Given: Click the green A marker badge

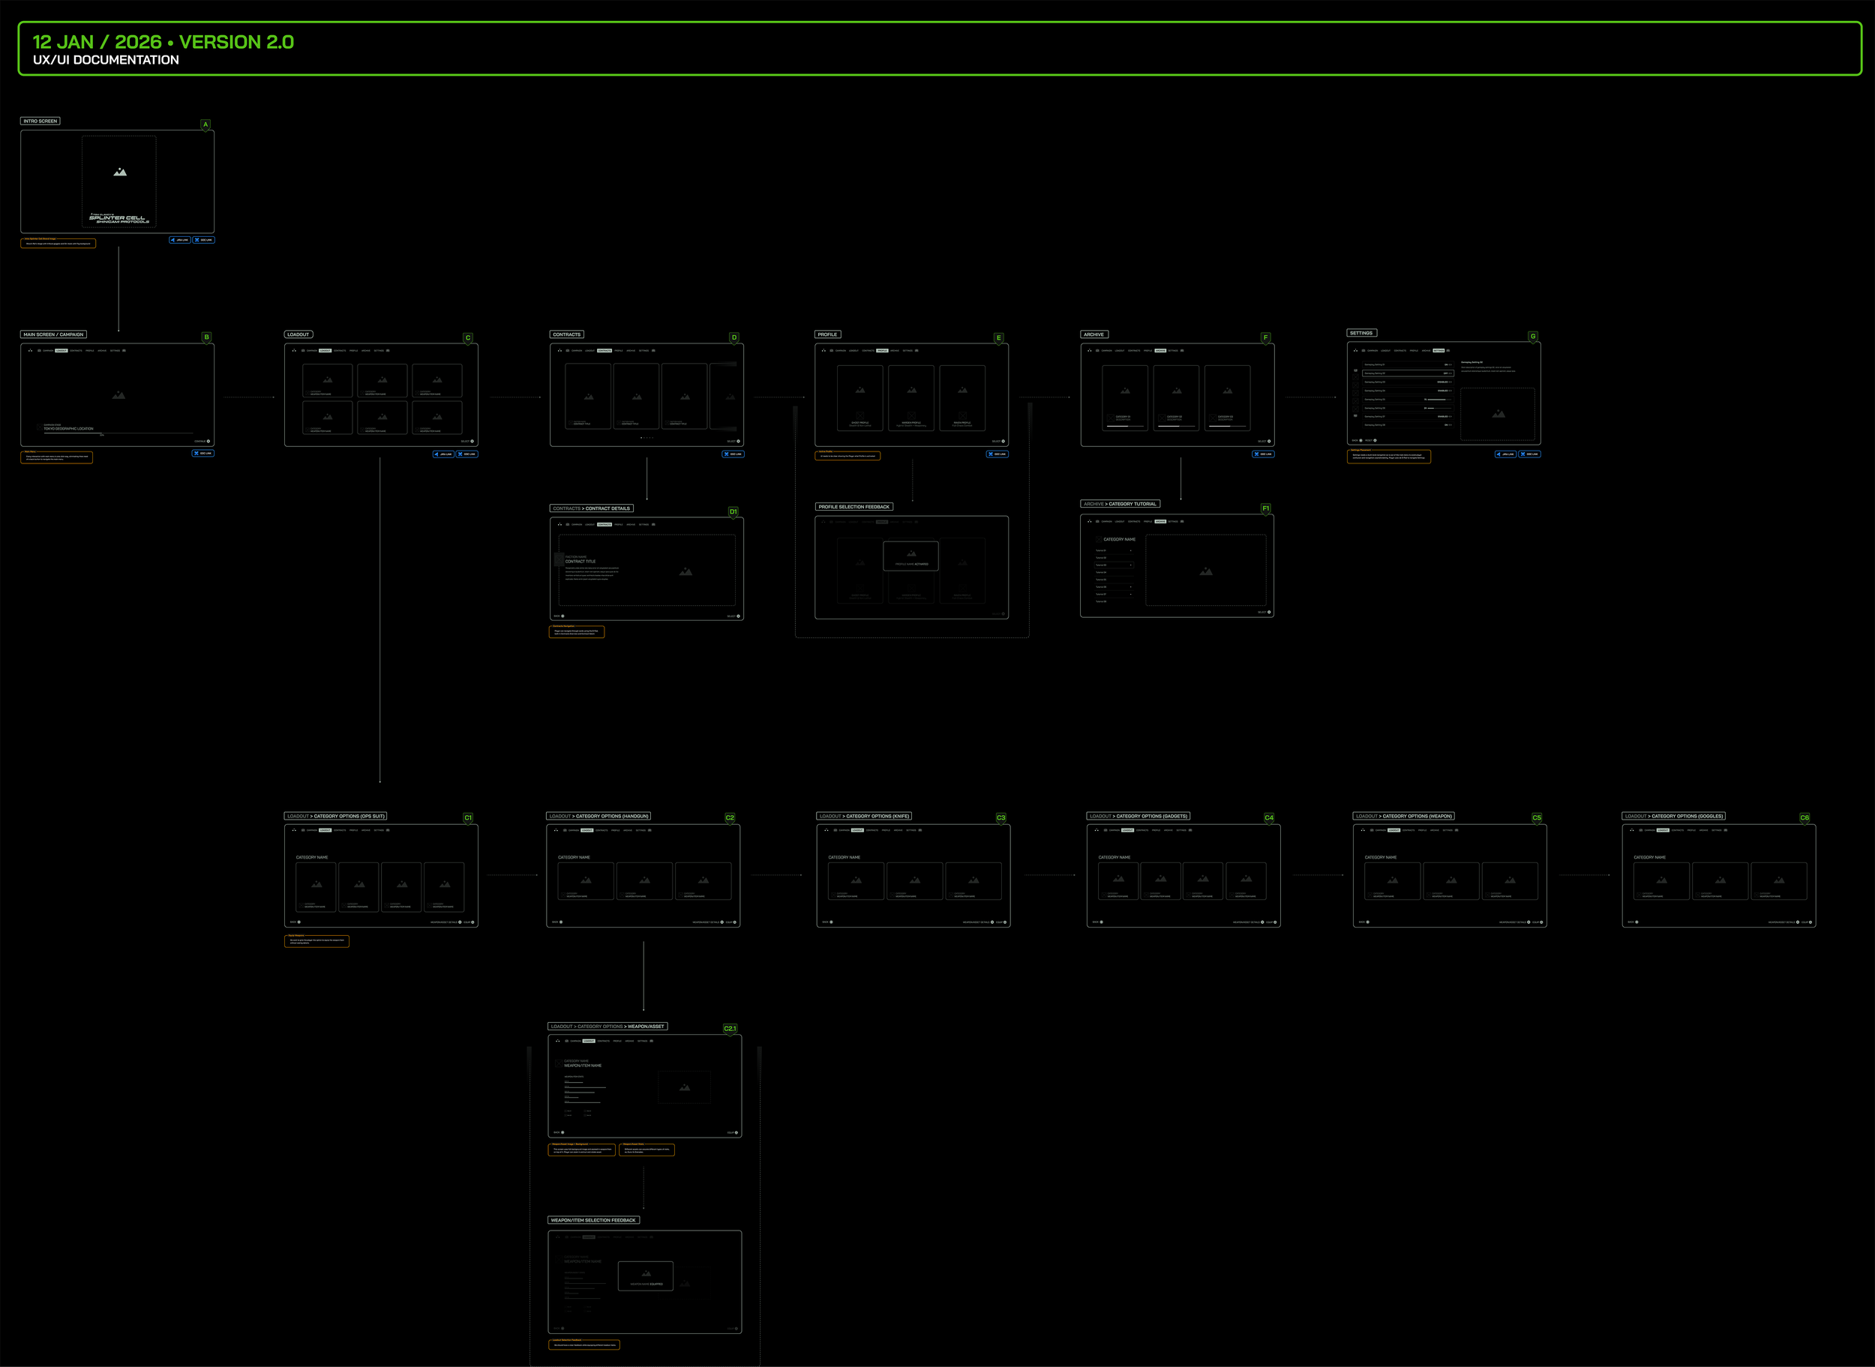Looking at the screenshot, I should (x=206, y=125).
